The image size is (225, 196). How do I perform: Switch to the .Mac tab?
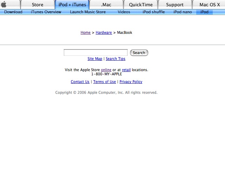click(106, 5)
